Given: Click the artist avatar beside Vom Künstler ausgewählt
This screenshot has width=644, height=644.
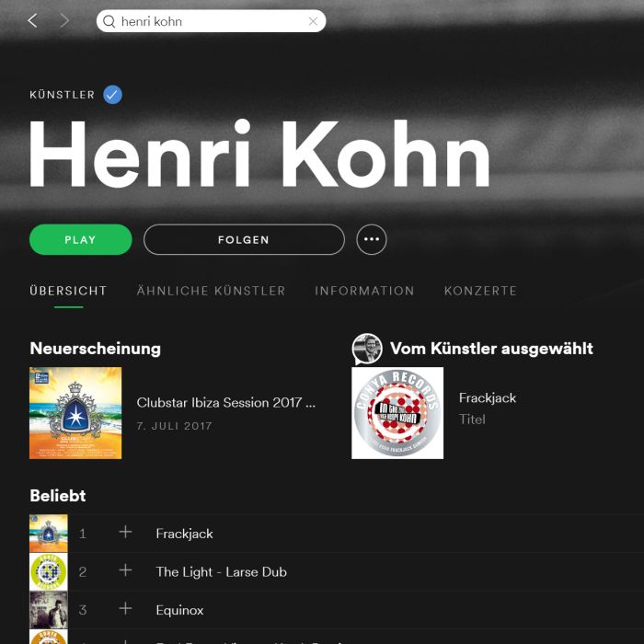Looking at the screenshot, I should pos(367,349).
